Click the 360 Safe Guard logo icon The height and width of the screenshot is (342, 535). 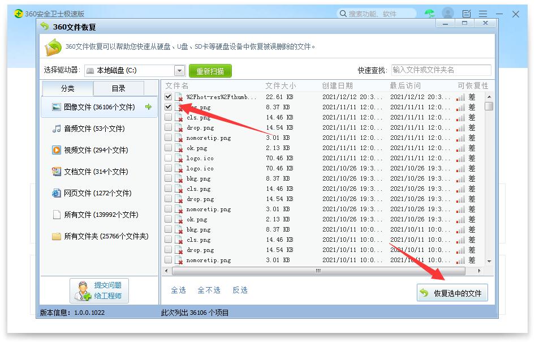pyautogui.click(x=19, y=14)
